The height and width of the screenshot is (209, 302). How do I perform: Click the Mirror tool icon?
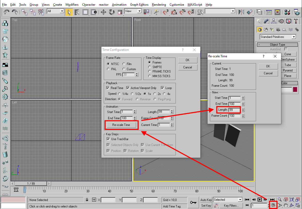[x=241, y=12]
